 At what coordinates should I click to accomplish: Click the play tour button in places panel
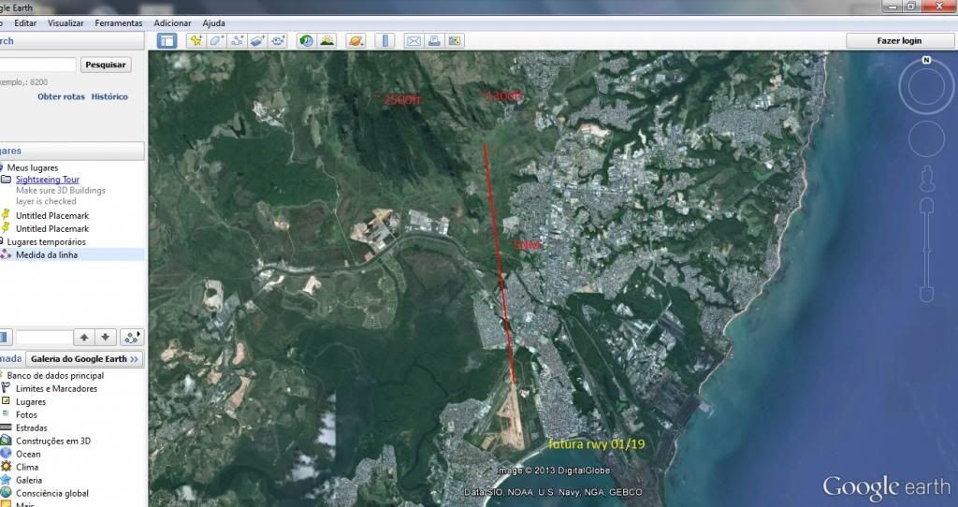[131, 337]
